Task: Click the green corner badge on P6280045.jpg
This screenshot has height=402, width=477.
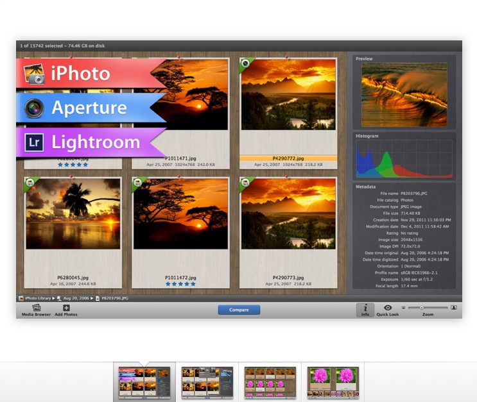Action: click(x=30, y=183)
